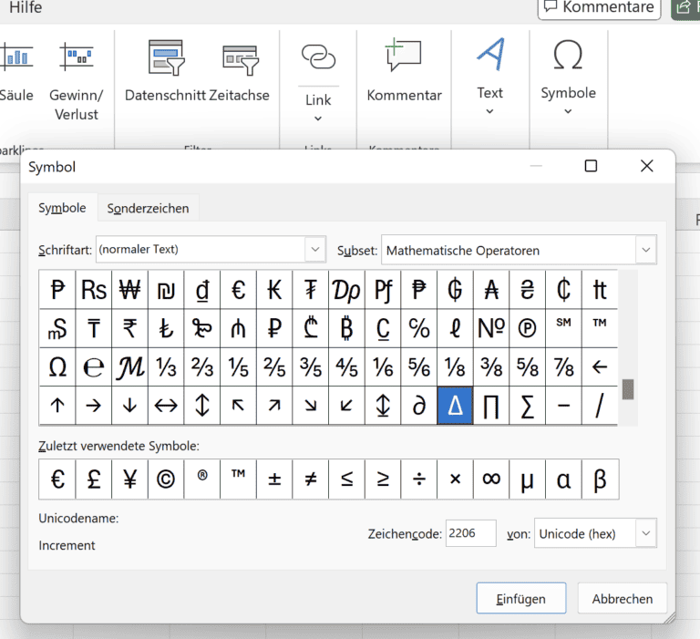Open the Text ribbon dropdown
The image size is (700, 639).
489,76
